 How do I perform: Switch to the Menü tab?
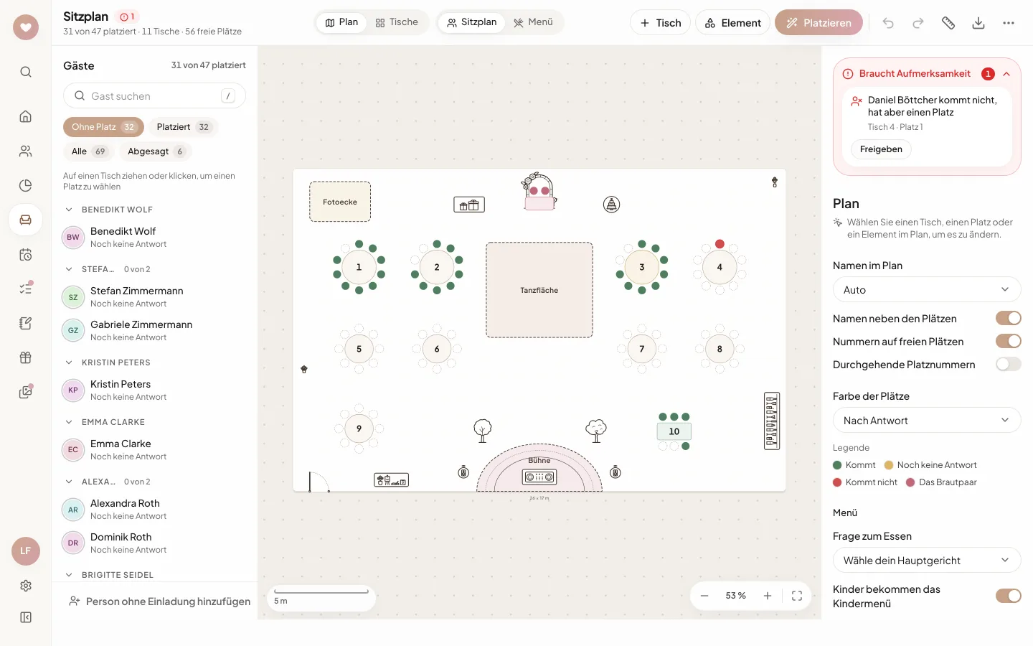click(533, 22)
